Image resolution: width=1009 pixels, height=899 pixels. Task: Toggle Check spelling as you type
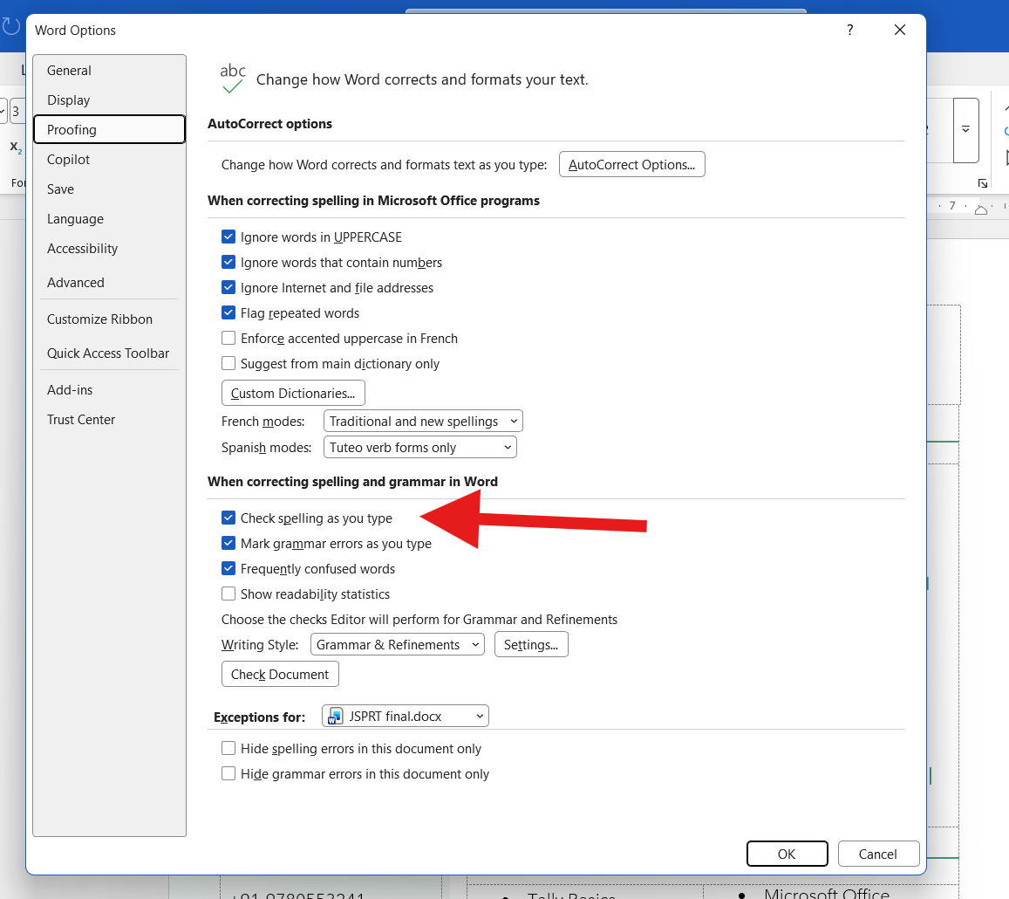click(228, 518)
